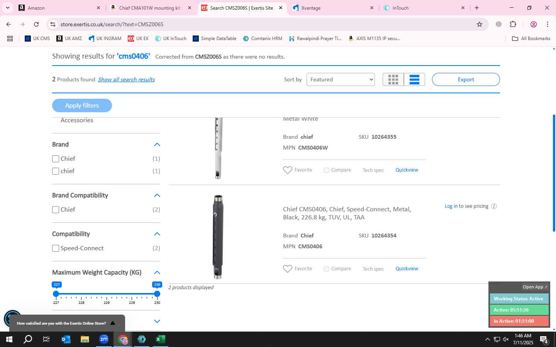
Task: Open tab search dropdown arrow
Action: (7, 8)
